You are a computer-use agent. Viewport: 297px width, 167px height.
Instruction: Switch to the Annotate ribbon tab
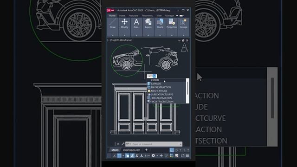[x=133, y=15]
